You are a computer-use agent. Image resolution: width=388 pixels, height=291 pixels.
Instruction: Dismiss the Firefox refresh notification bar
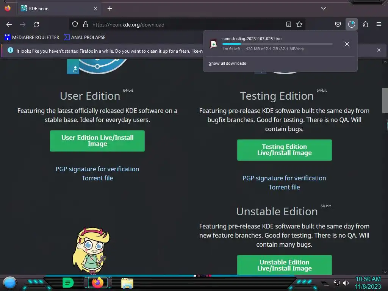click(379, 50)
